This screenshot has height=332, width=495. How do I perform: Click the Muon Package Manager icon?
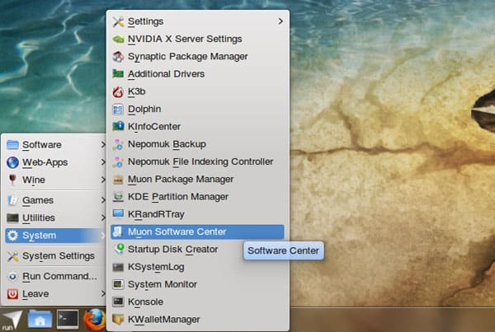tap(118, 180)
